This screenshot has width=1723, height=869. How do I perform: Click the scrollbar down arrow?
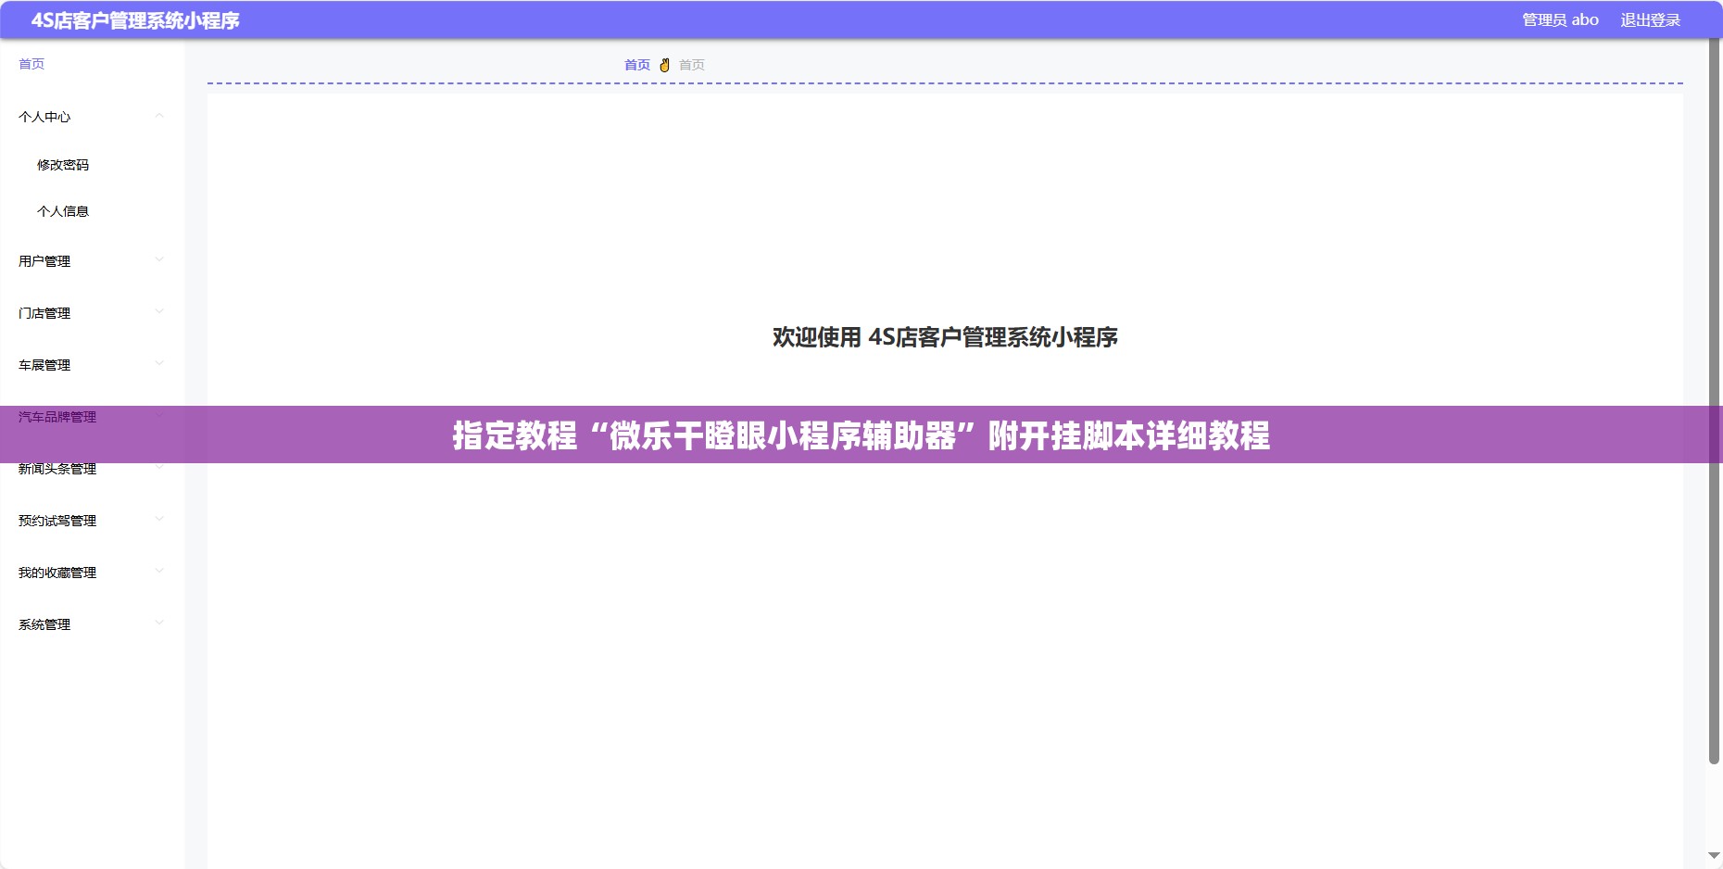coord(1714,856)
